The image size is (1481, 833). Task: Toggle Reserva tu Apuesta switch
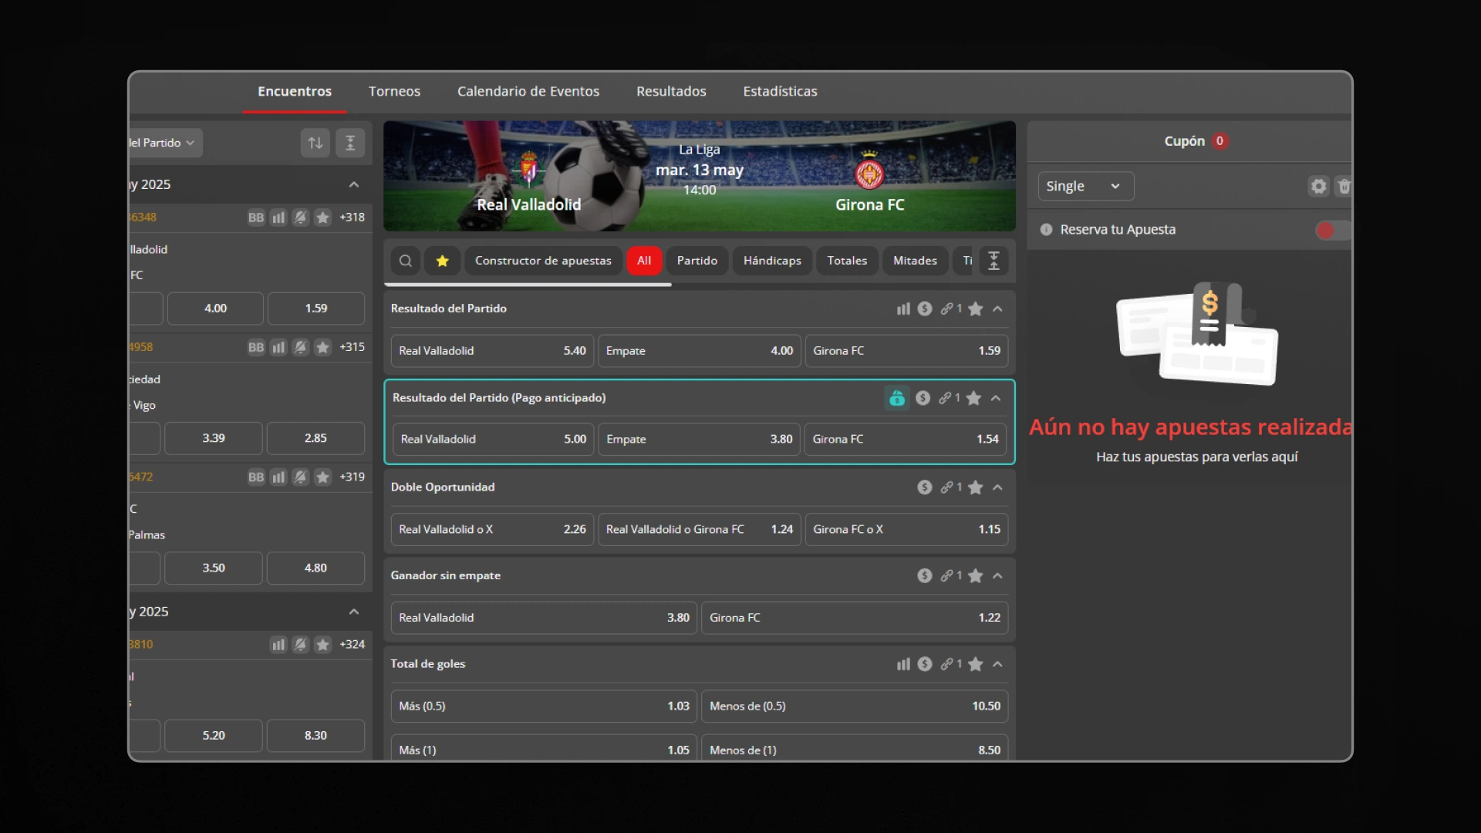[x=1333, y=230]
